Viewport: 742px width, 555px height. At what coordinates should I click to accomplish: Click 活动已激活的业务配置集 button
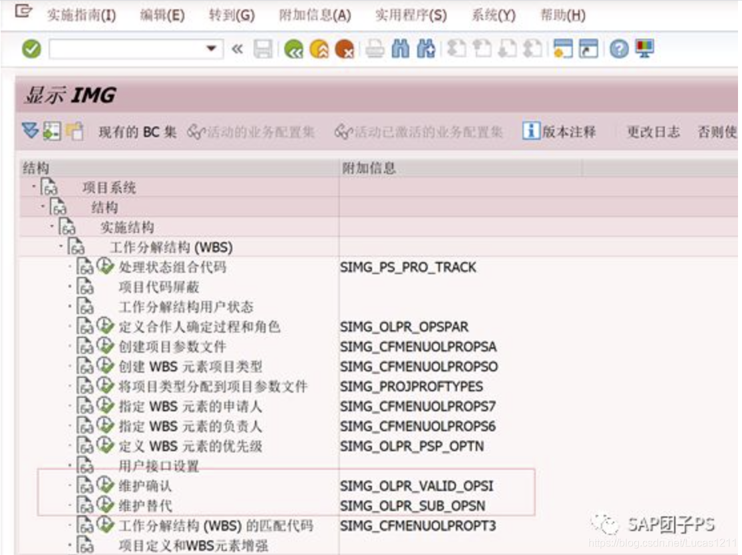(419, 132)
